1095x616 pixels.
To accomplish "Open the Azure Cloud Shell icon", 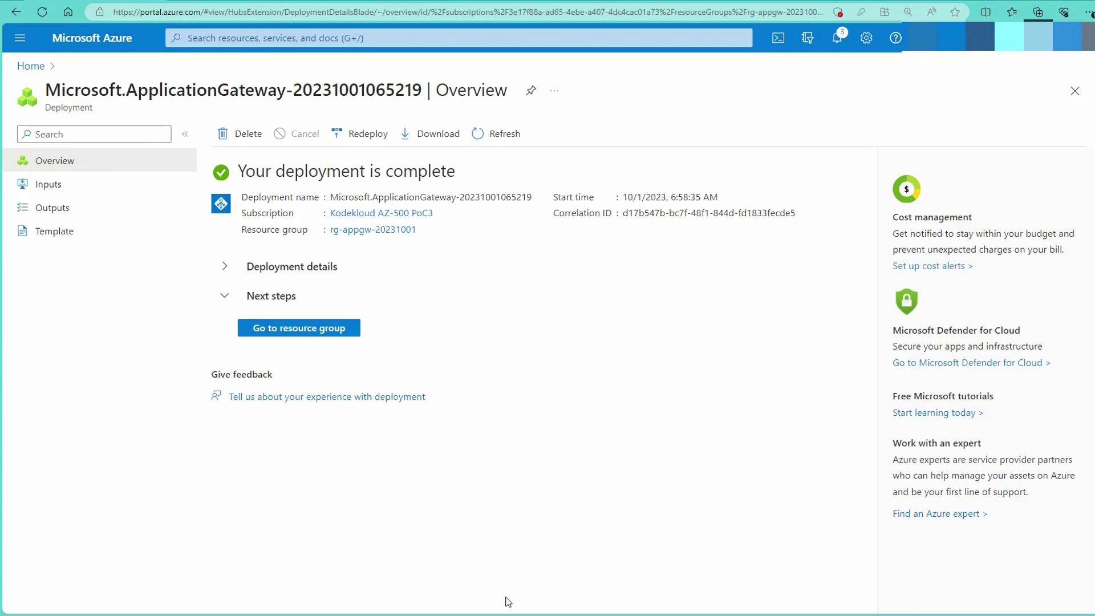I will pyautogui.click(x=778, y=38).
